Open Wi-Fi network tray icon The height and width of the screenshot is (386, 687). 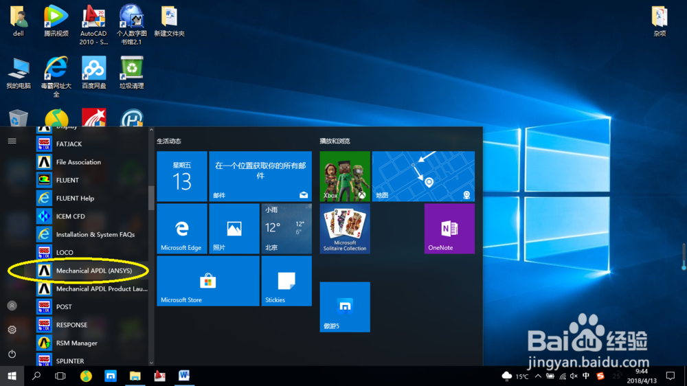click(x=563, y=376)
